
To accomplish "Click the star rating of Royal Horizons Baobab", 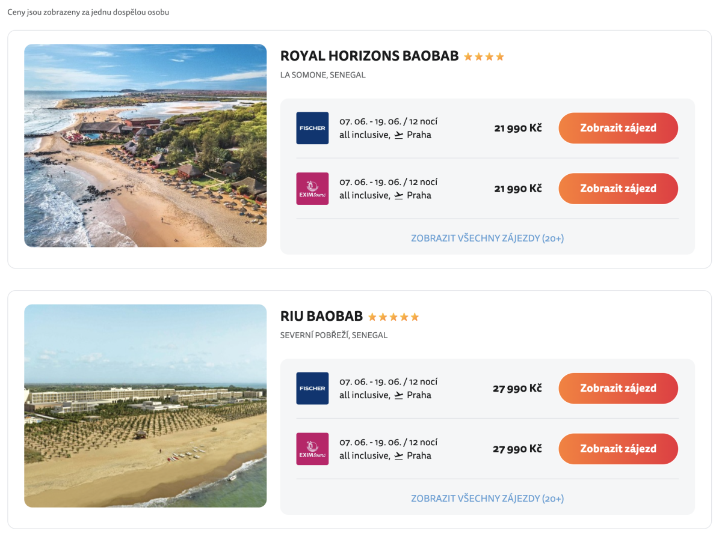I will (484, 57).
